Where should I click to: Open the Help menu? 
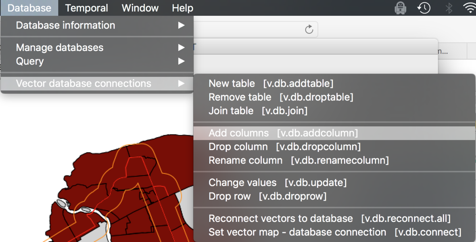pos(182,8)
